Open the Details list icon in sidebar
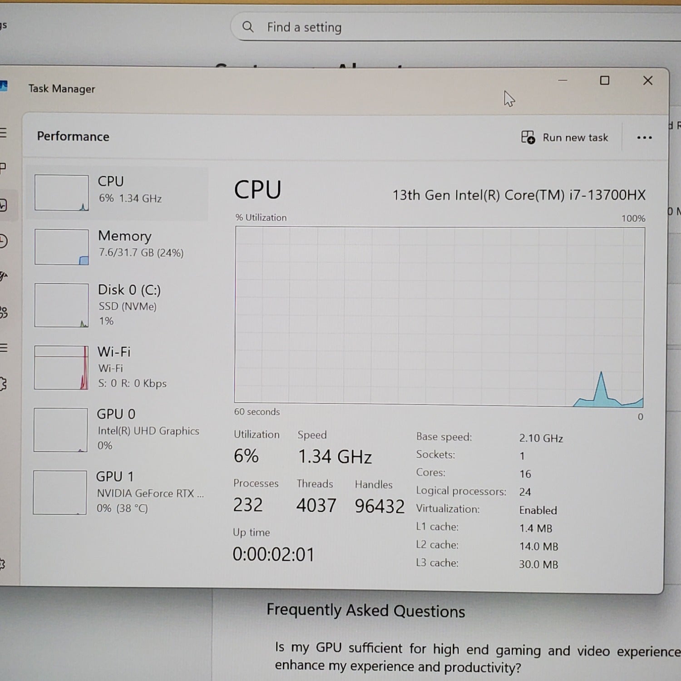The height and width of the screenshot is (681, 681). pos(4,348)
